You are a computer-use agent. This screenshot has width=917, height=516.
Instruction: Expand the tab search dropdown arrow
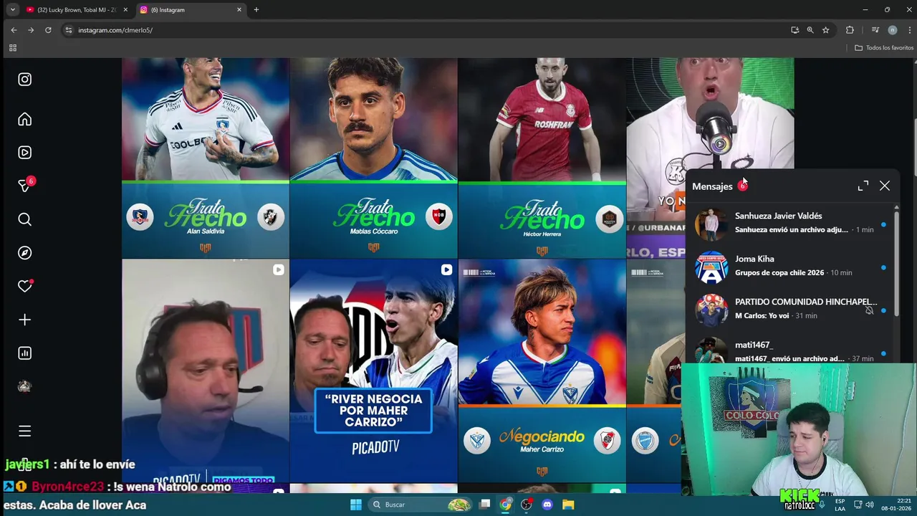click(x=12, y=10)
